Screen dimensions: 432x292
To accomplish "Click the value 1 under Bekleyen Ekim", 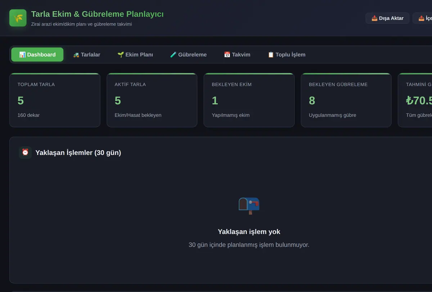I will [x=215, y=100].
